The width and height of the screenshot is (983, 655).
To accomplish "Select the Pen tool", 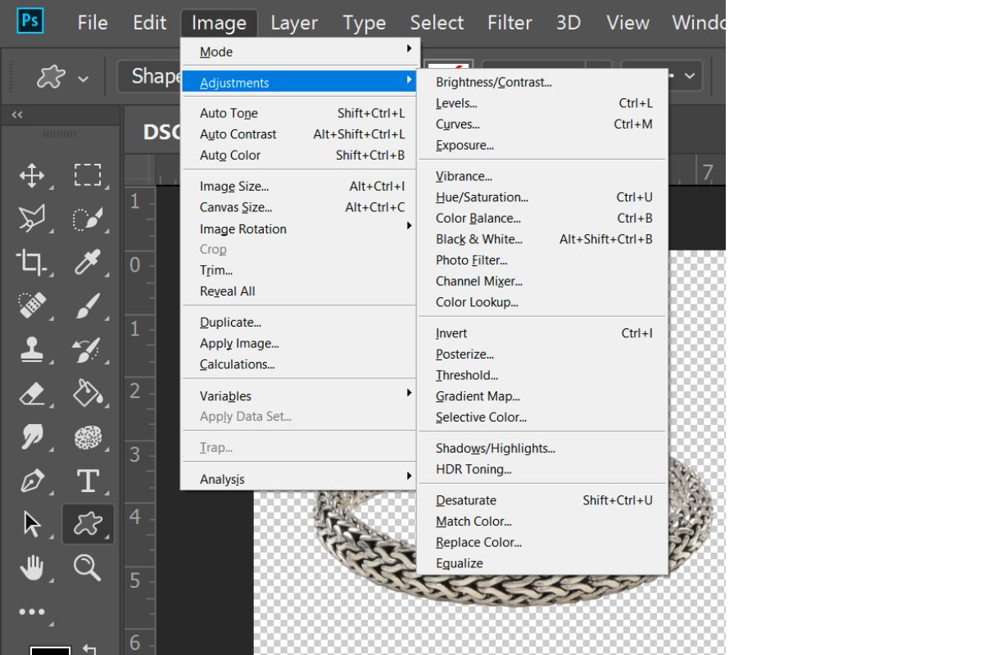I will point(32,481).
